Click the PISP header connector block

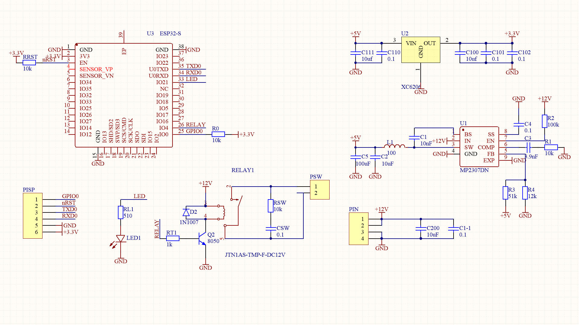(33, 216)
